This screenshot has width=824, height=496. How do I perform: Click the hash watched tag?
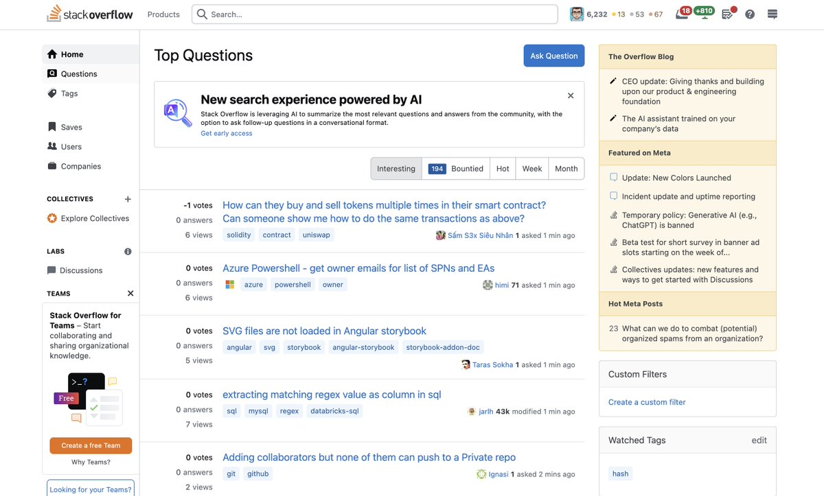(621, 473)
